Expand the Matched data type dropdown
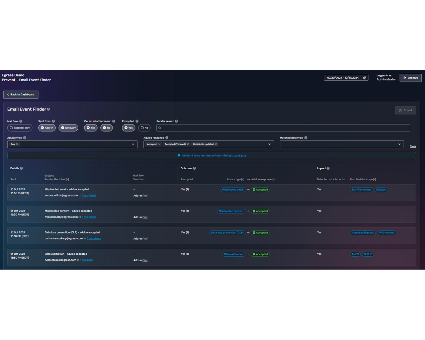This screenshot has height=340, width=425. pos(399,144)
